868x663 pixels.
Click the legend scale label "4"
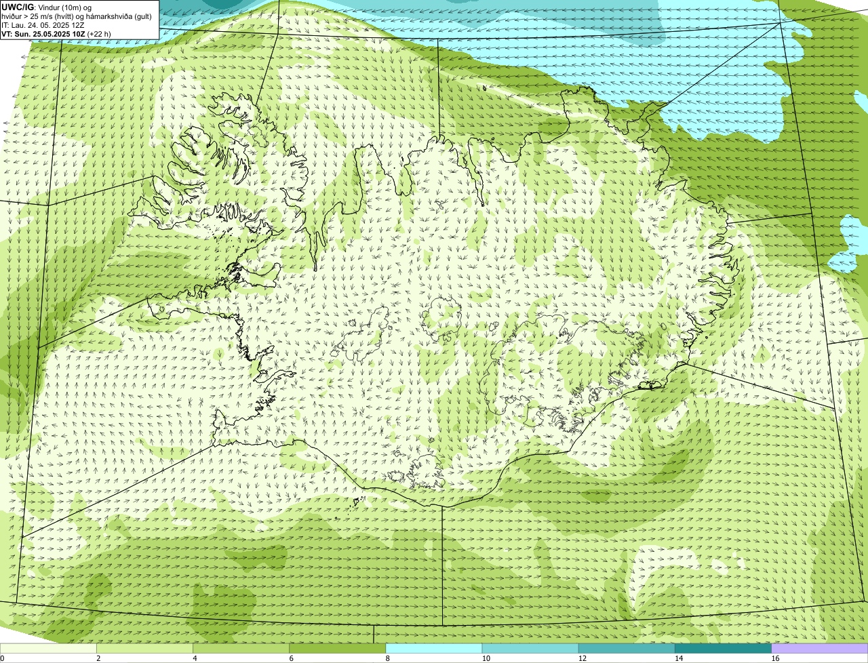195,658
